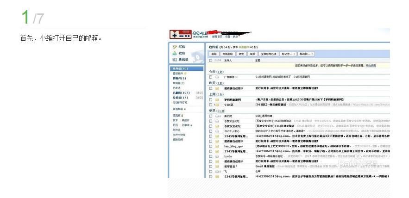Open the 移动到... dropdown
This screenshot has height=198, width=409.
click(x=306, y=54)
